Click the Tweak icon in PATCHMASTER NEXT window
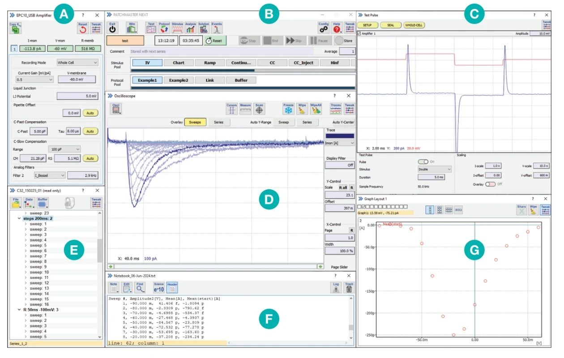 coord(350,28)
